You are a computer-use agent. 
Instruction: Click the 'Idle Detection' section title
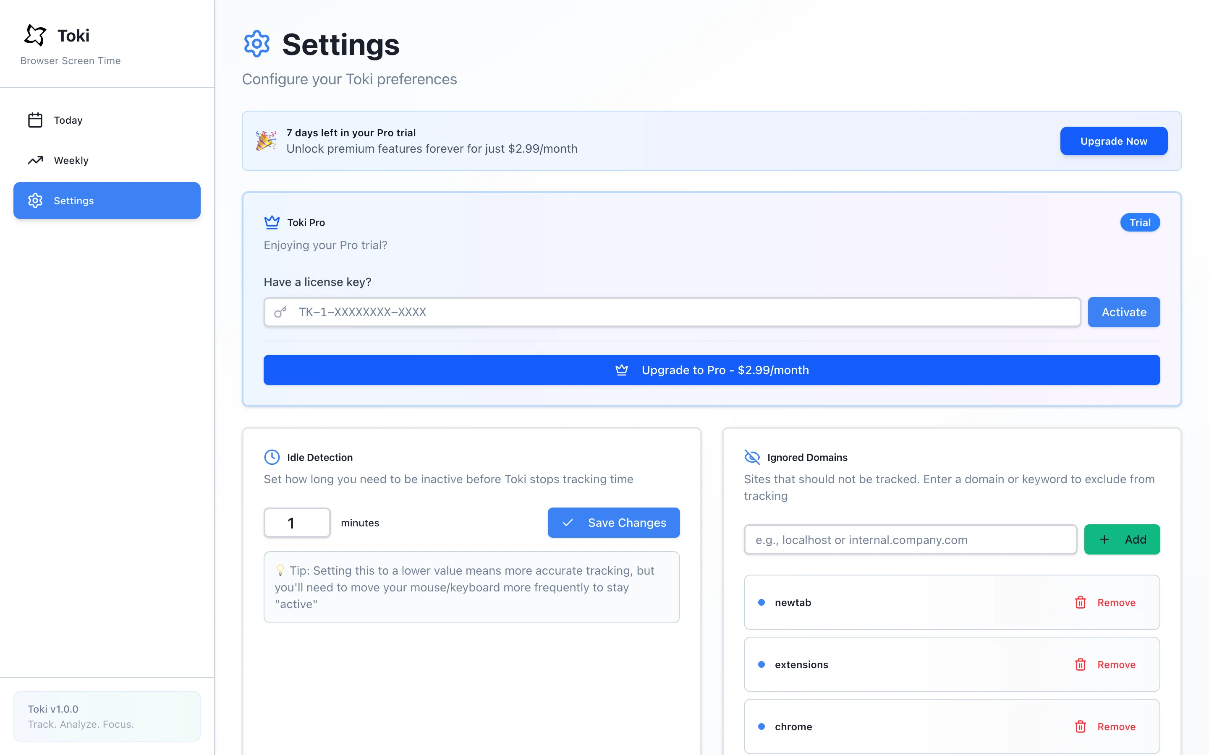coord(320,457)
